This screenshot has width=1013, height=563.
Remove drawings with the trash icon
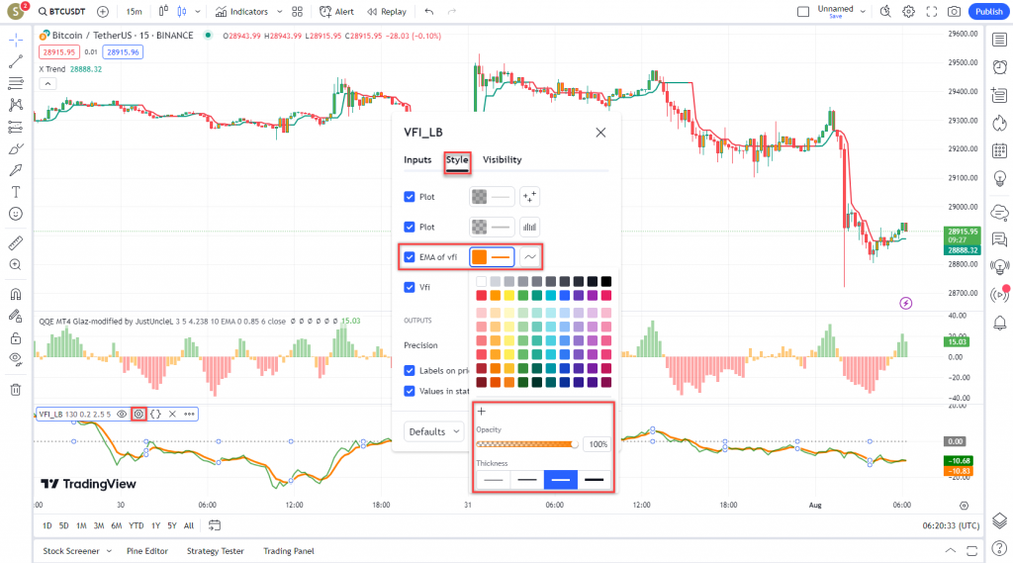coord(15,390)
